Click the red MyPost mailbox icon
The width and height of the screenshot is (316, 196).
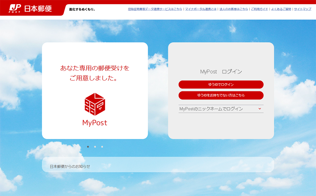point(95,104)
